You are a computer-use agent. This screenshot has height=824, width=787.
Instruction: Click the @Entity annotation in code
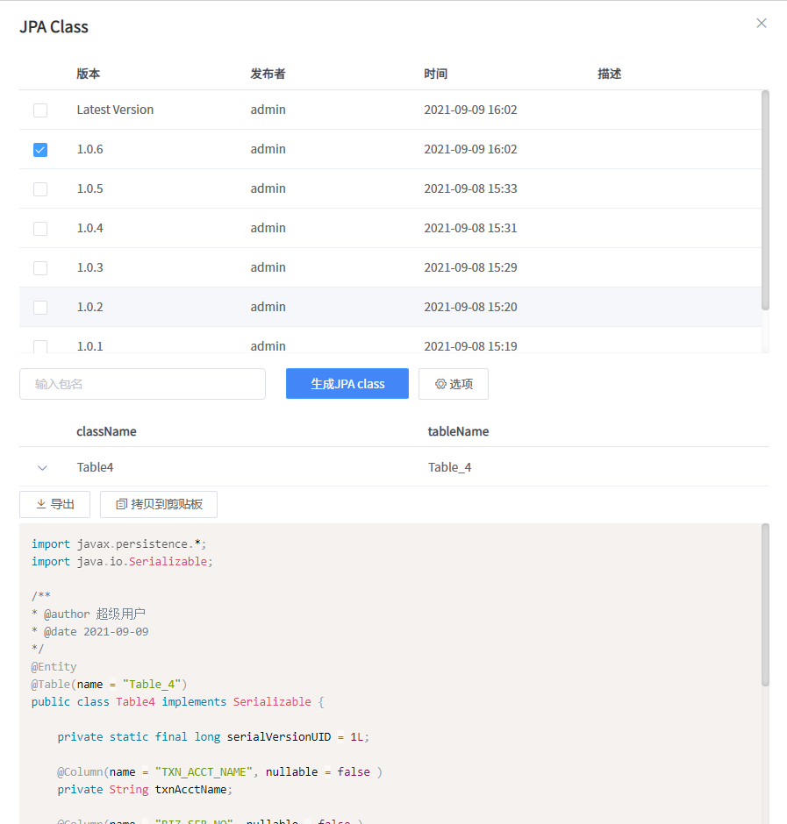click(x=54, y=667)
